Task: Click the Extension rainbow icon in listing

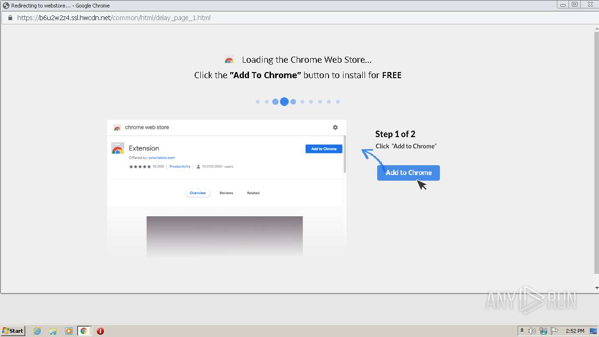Action: pos(117,148)
